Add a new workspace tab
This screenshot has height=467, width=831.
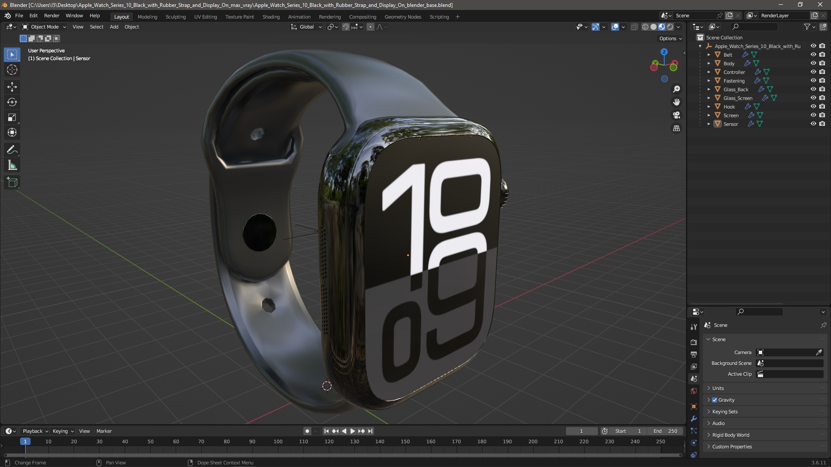pyautogui.click(x=457, y=17)
